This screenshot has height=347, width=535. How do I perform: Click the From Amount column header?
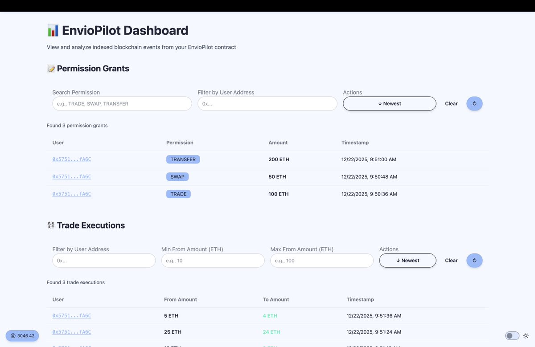[181, 299]
